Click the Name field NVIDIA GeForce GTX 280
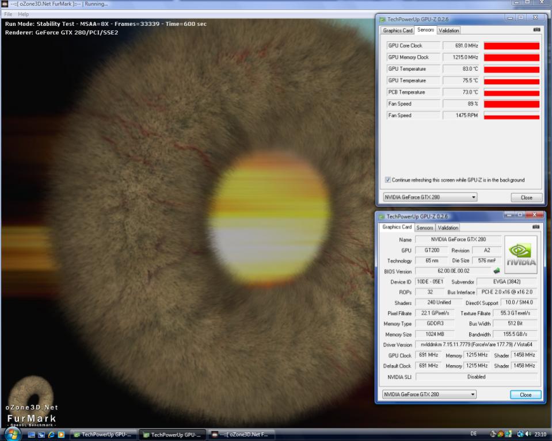The width and height of the screenshot is (552, 441). coord(458,240)
